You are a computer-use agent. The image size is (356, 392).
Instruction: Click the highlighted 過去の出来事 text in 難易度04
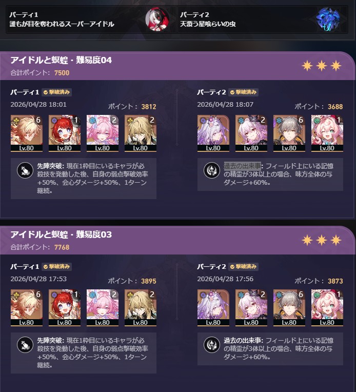pyautogui.click(x=242, y=166)
